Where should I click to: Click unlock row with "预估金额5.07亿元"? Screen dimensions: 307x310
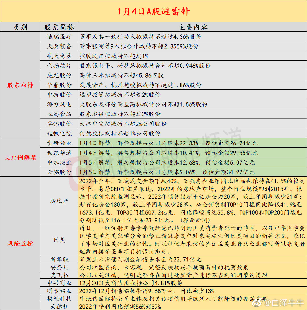point(192,163)
